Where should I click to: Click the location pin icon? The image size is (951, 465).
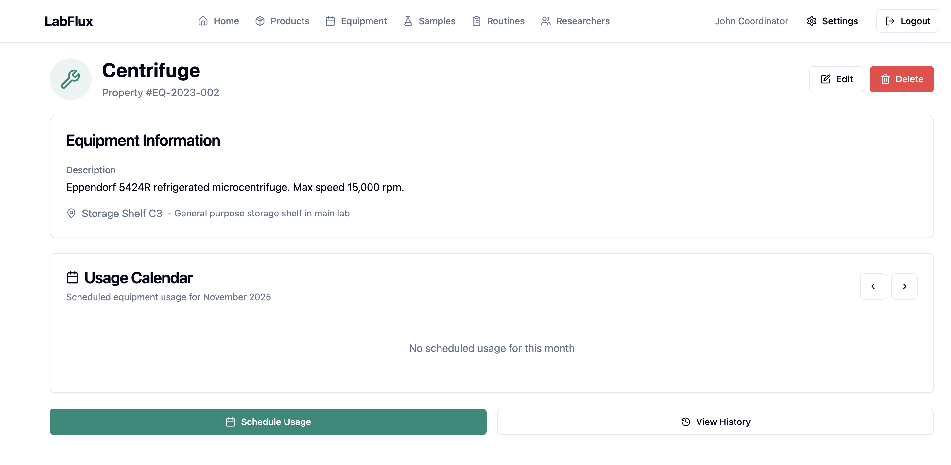(71, 213)
